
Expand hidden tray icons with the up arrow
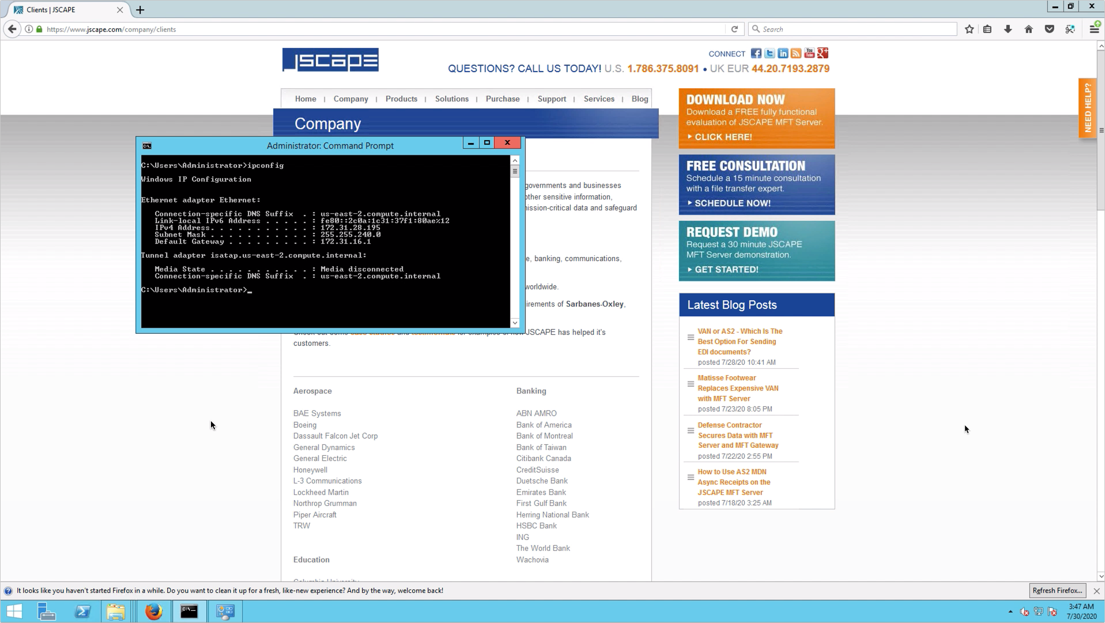click(x=1011, y=612)
